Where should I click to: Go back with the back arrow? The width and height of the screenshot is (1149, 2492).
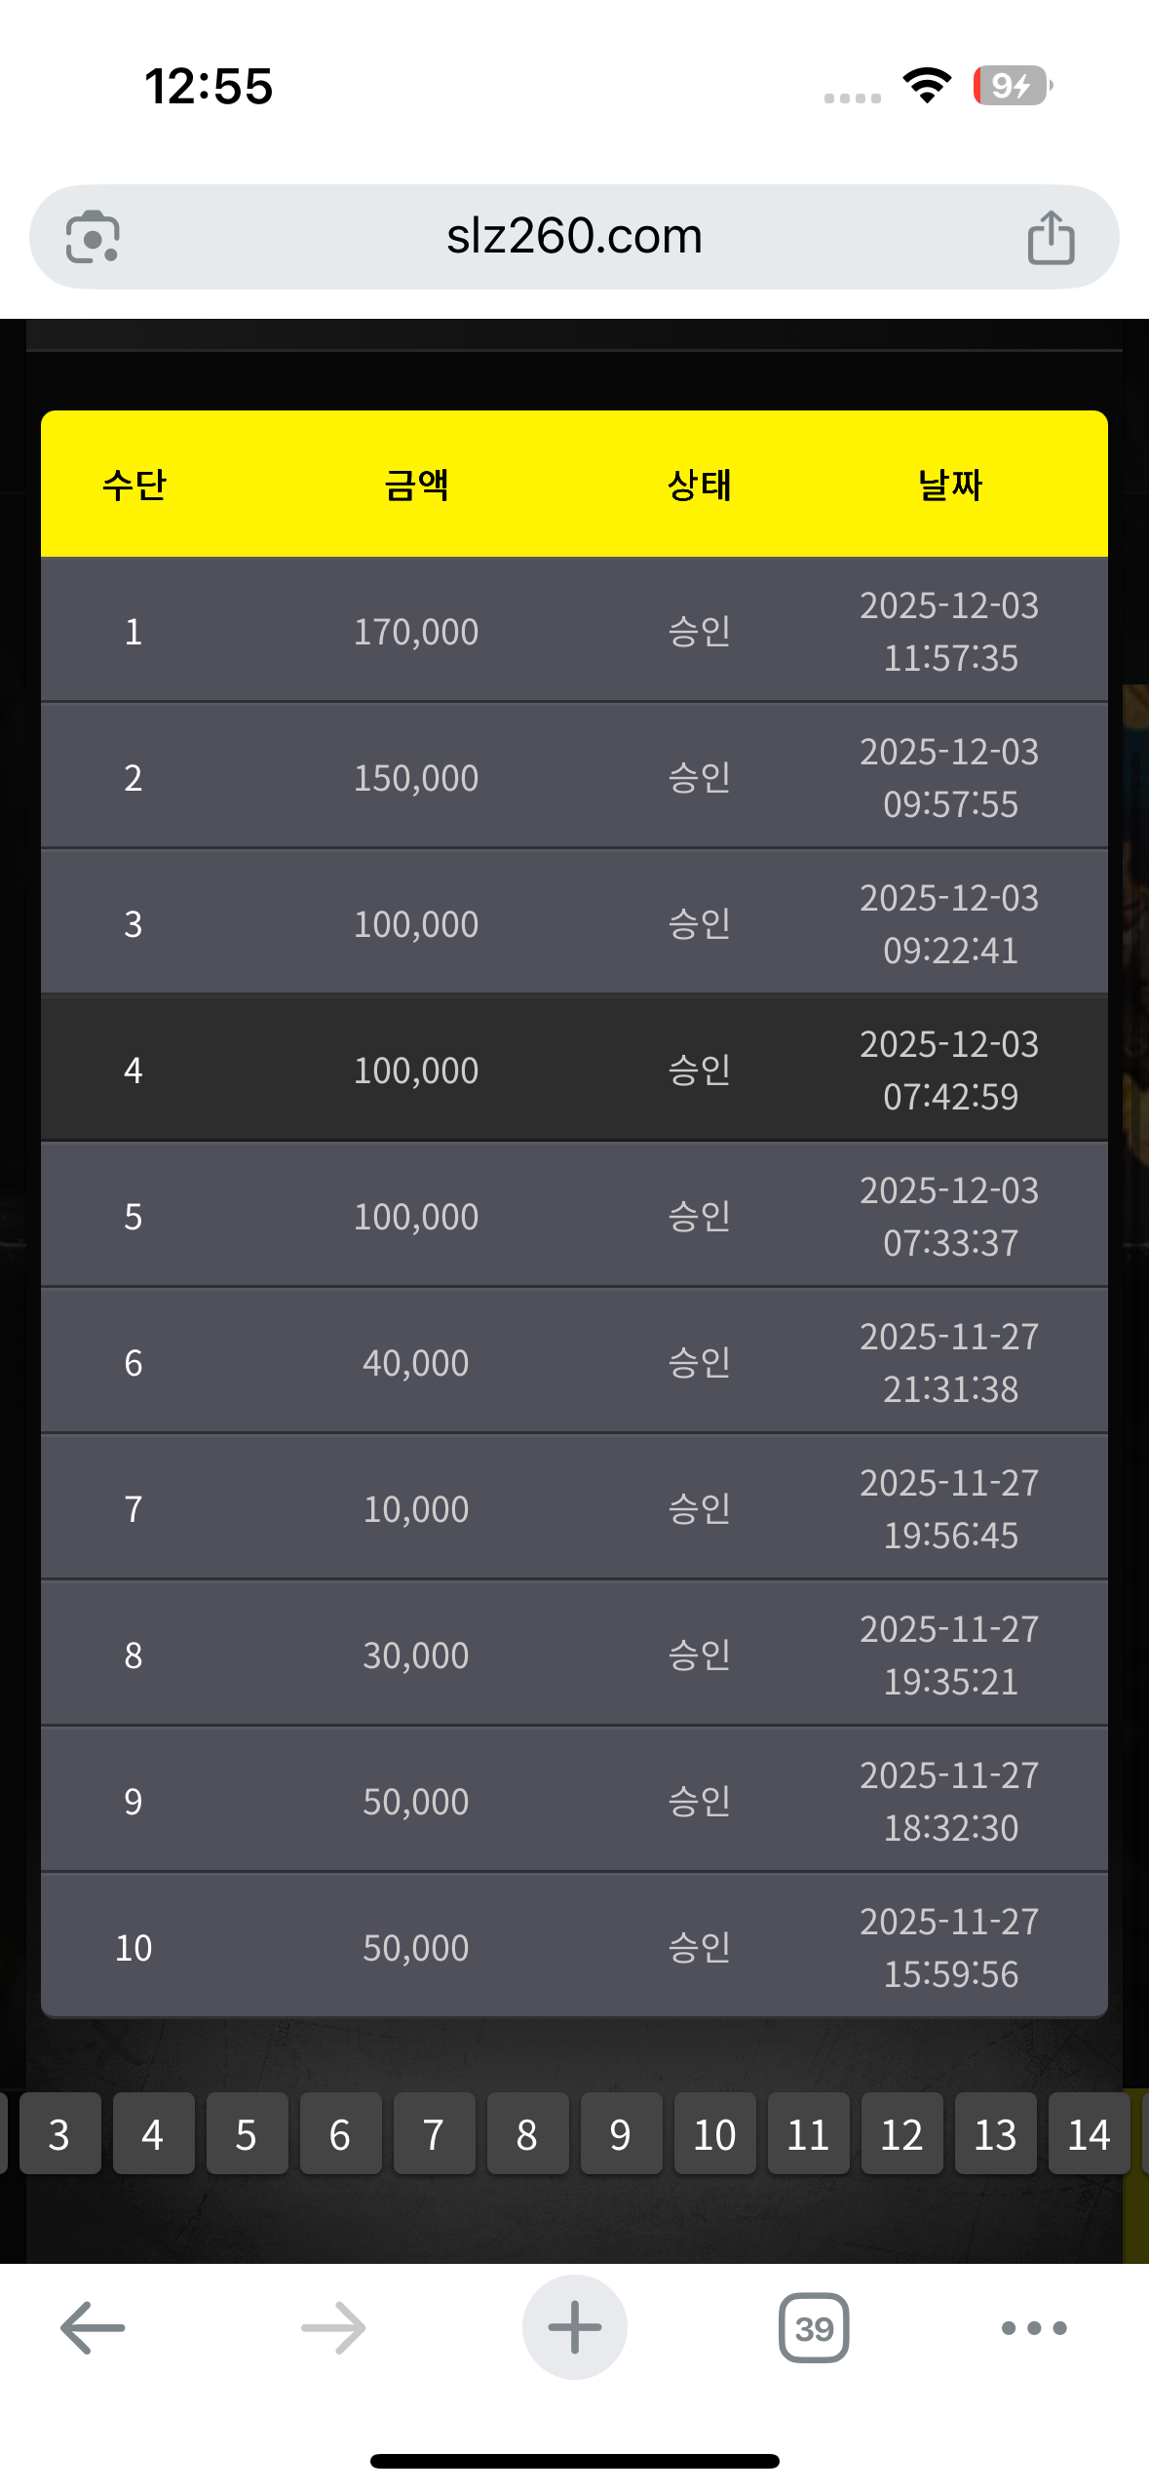coord(93,2328)
